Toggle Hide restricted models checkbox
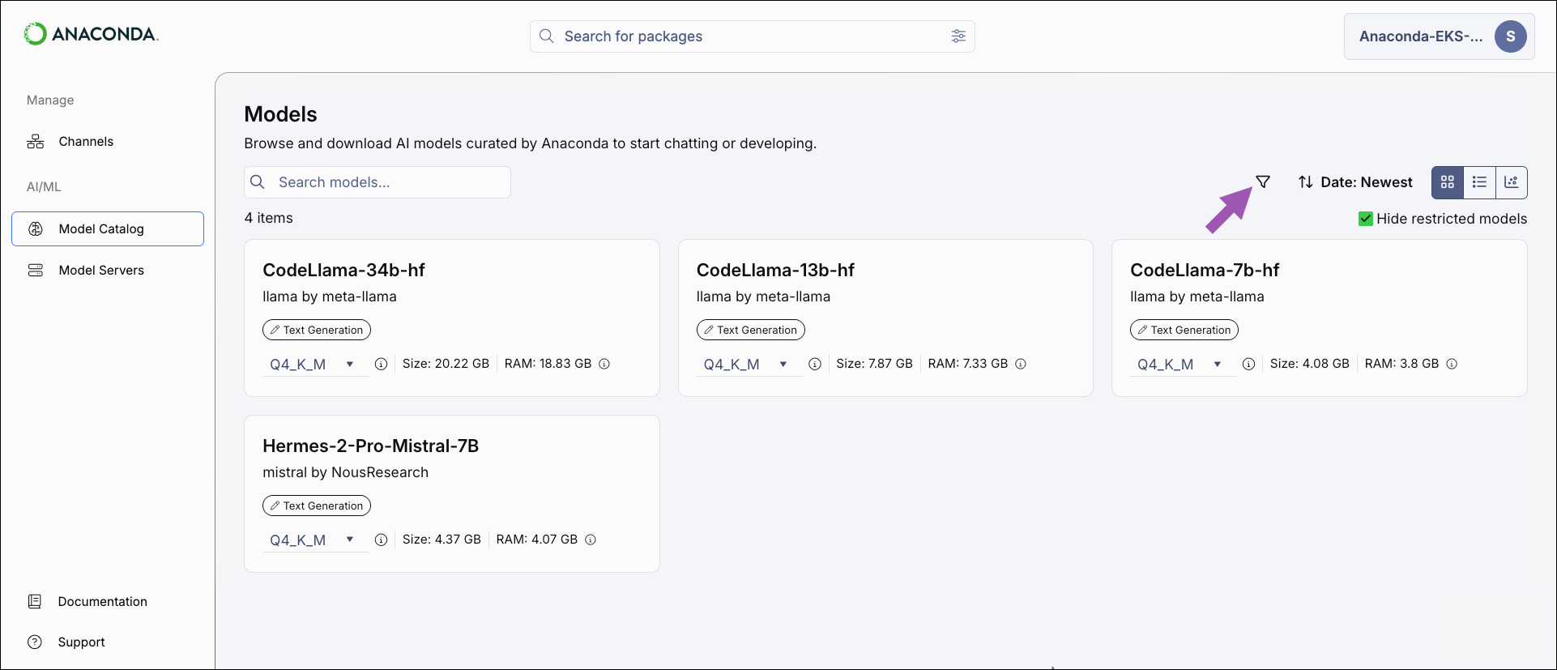Image resolution: width=1557 pixels, height=670 pixels. [1366, 219]
